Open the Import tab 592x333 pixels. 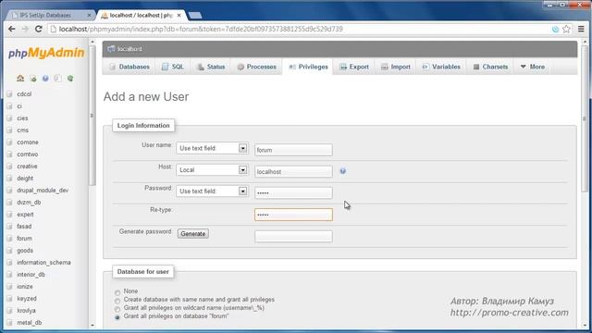click(395, 67)
